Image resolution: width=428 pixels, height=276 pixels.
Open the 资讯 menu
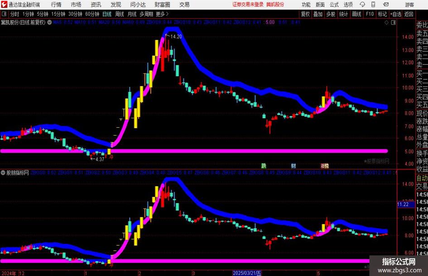[x=96, y=5]
